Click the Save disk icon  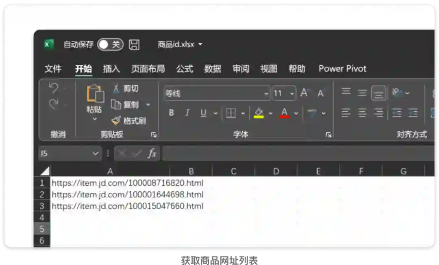click(134, 44)
